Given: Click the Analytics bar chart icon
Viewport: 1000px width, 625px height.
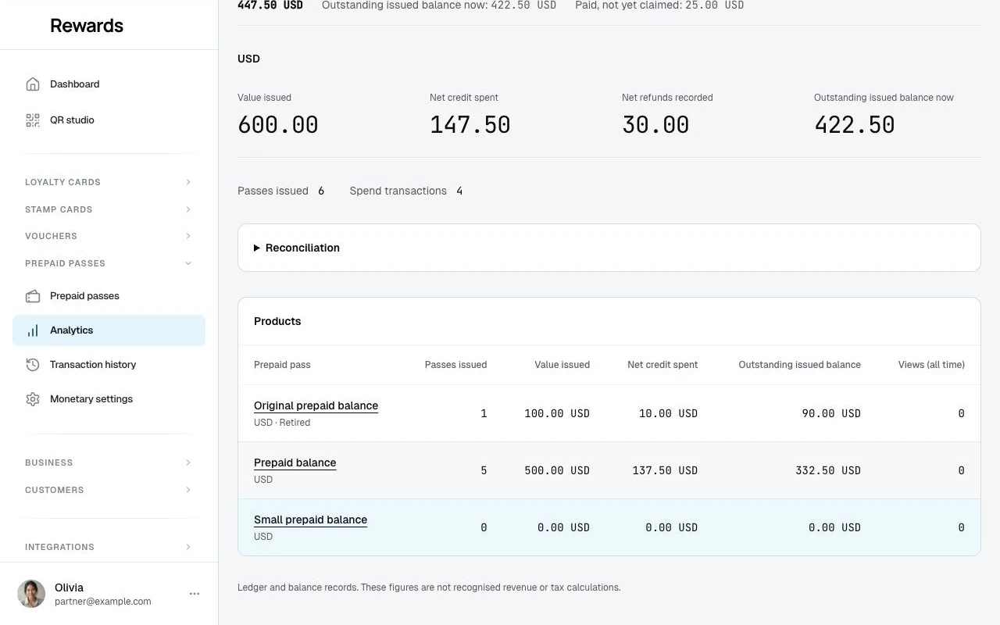Looking at the screenshot, I should (33, 330).
